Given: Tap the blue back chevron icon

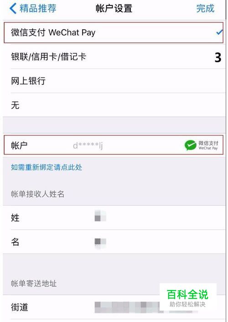Looking at the screenshot, I should 13,8.
